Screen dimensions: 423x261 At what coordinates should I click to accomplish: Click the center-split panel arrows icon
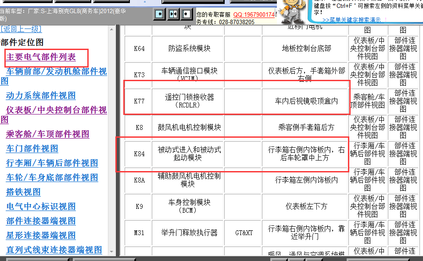[173, 14]
